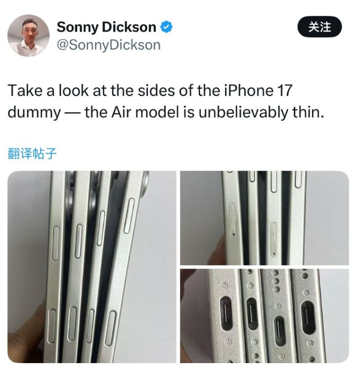Click the rightmost phone's upper side button in left photo
356x372 pixels.
coord(129,216)
